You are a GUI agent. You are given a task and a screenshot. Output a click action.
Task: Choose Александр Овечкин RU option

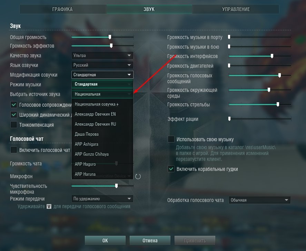[102, 124]
